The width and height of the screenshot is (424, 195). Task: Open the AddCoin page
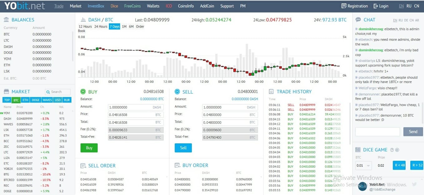(207, 6)
